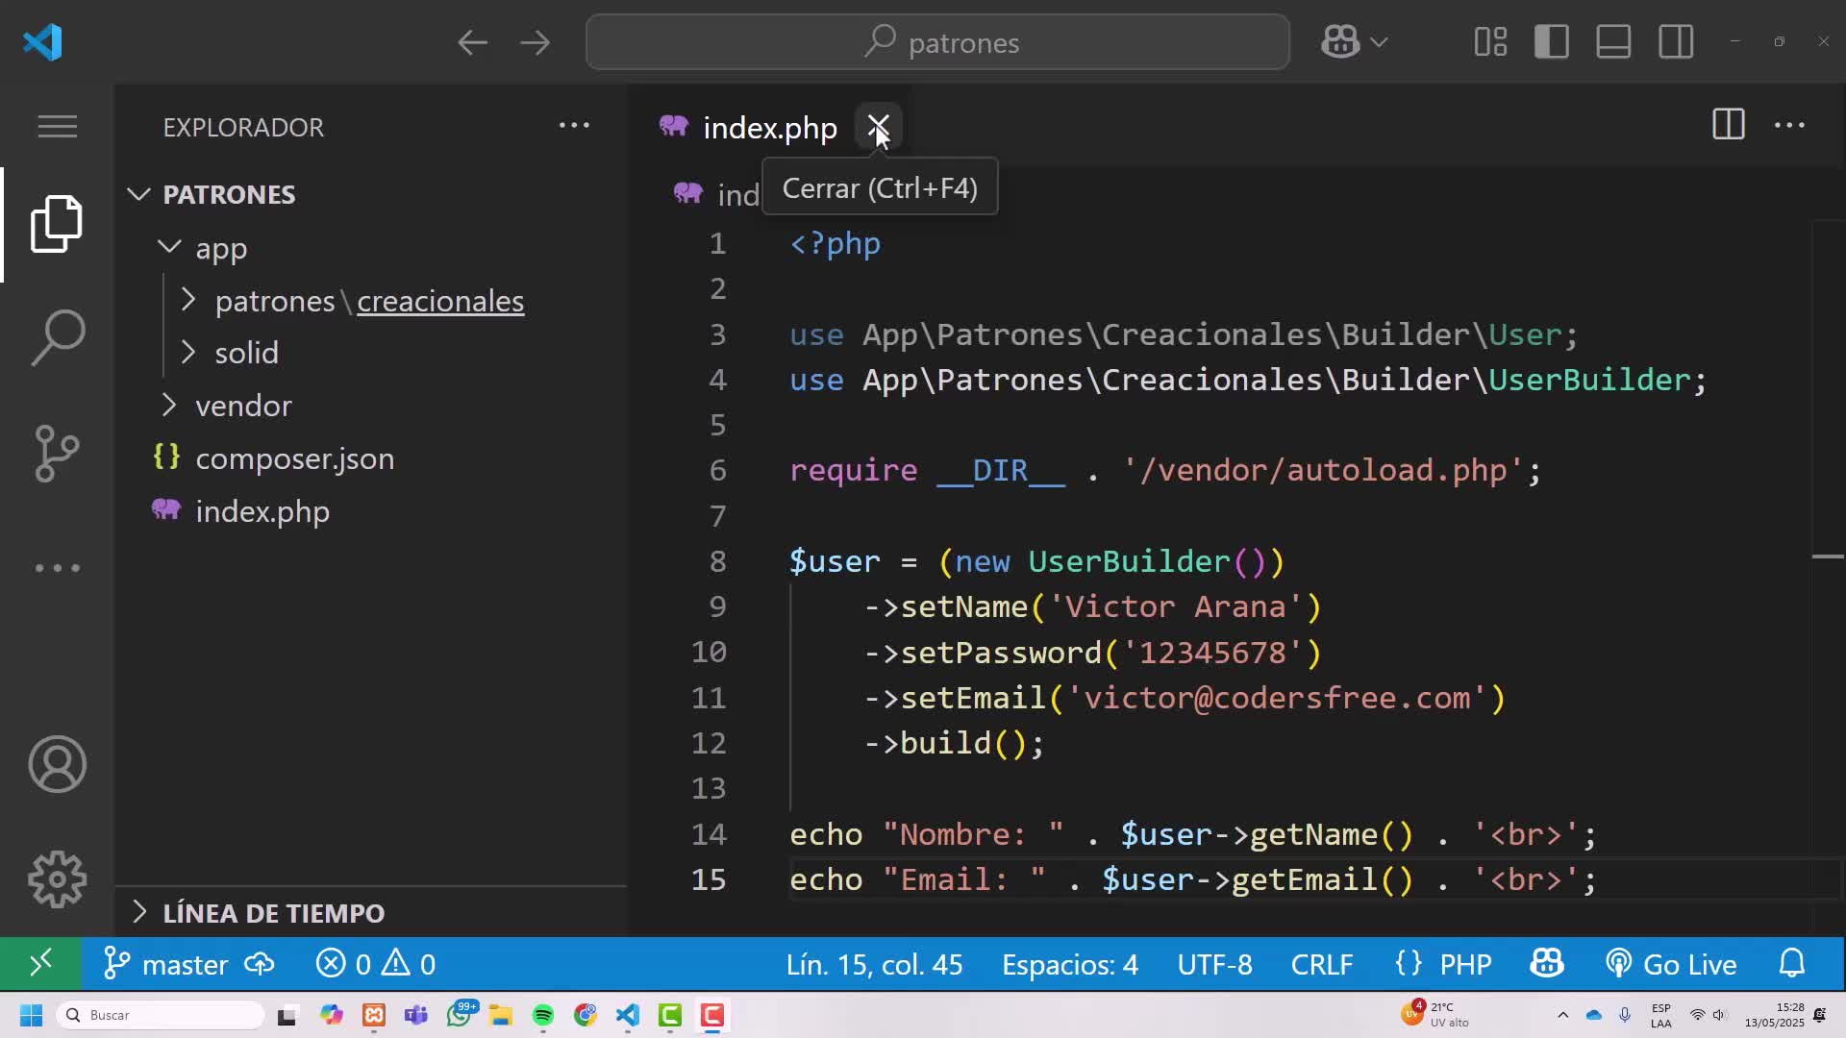
Task: Click the Windows taskbar Buscar search box
Action: point(161,1015)
